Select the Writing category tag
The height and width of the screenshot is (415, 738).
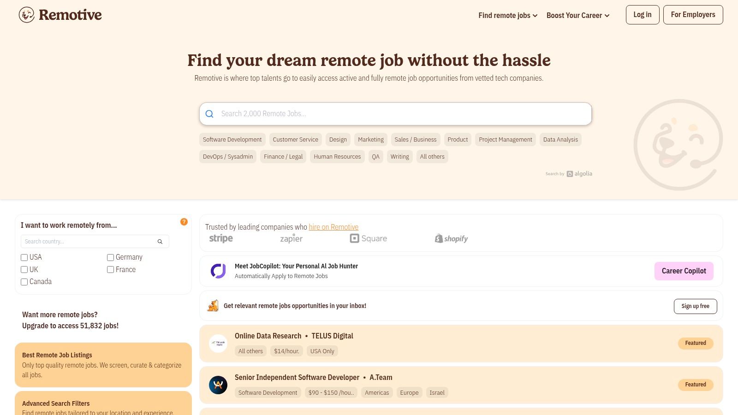tap(400, 157)
